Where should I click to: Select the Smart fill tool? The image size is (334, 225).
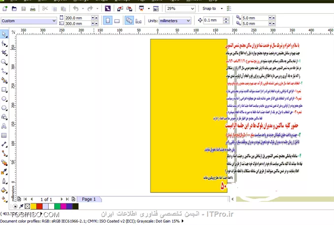pos(4,80)
